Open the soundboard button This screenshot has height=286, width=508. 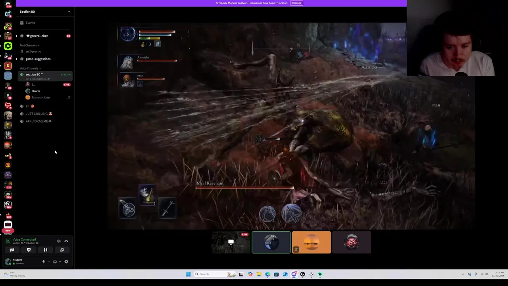pyautogui.click(x=62, y=250)
